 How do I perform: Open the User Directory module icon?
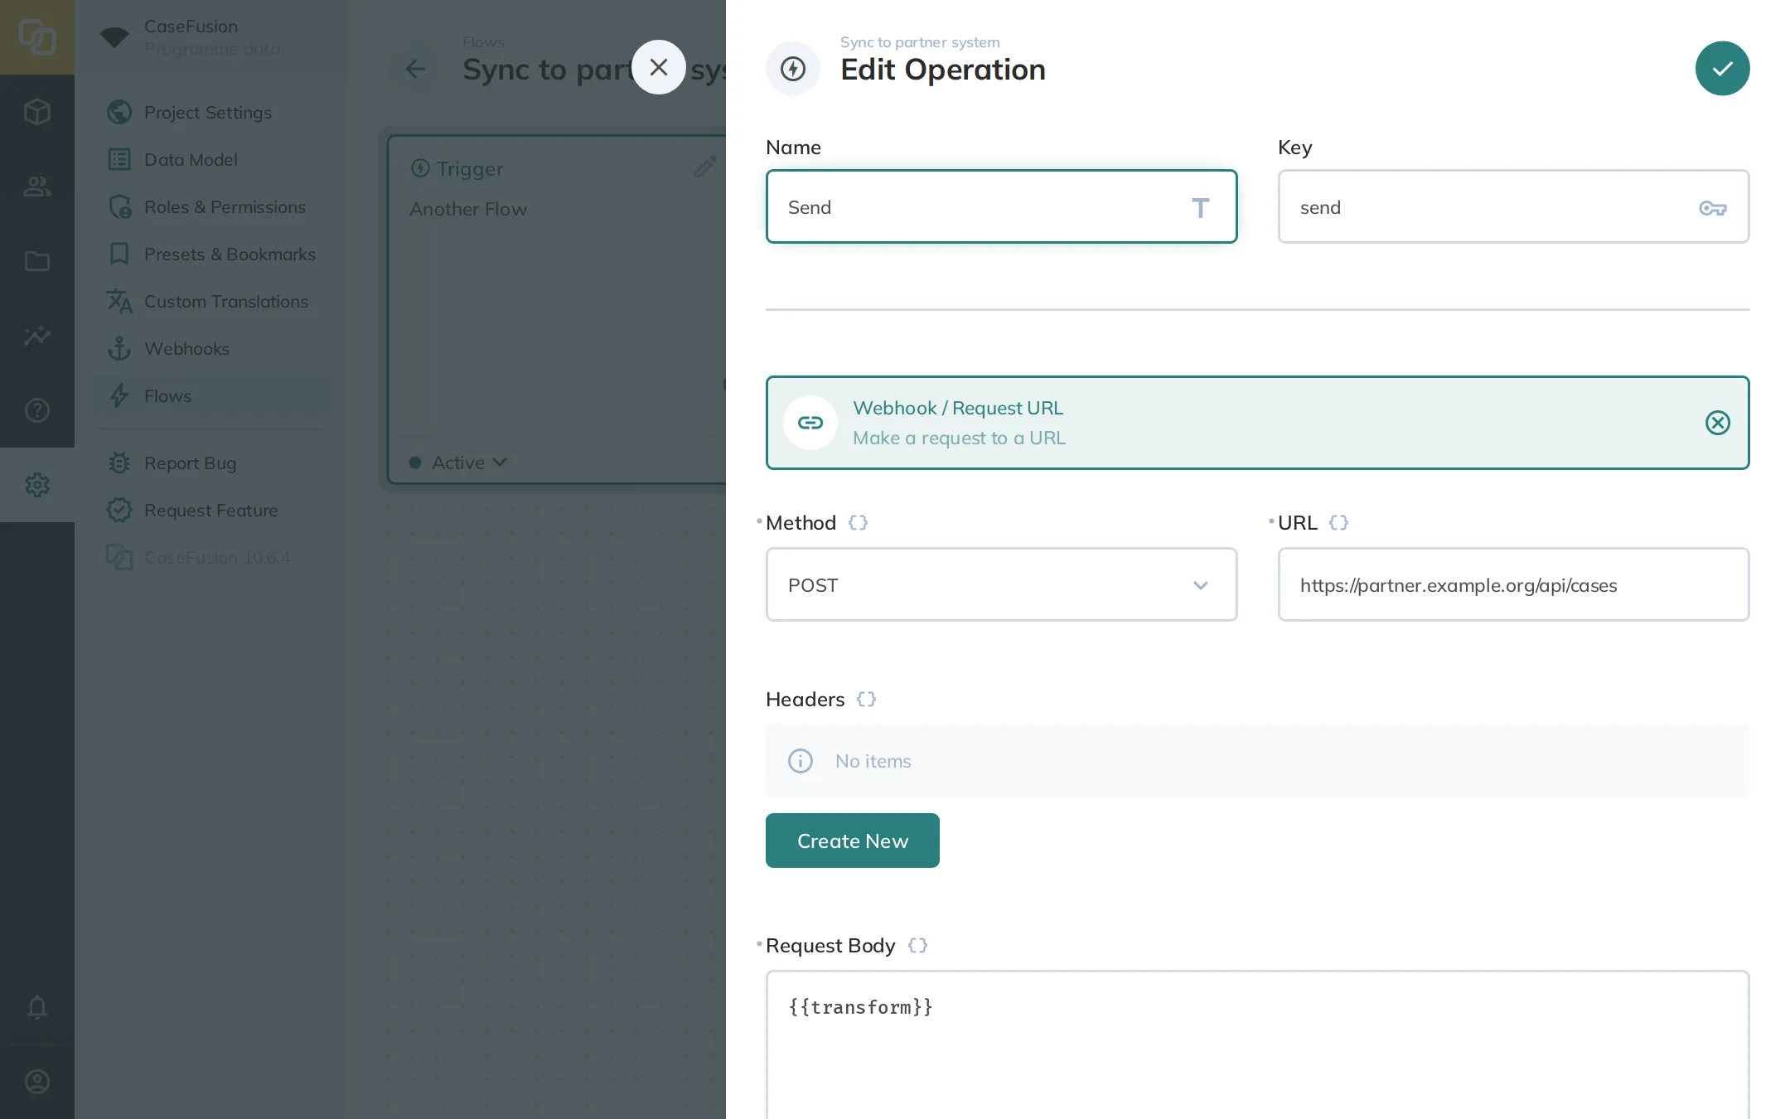click(37, 186)
